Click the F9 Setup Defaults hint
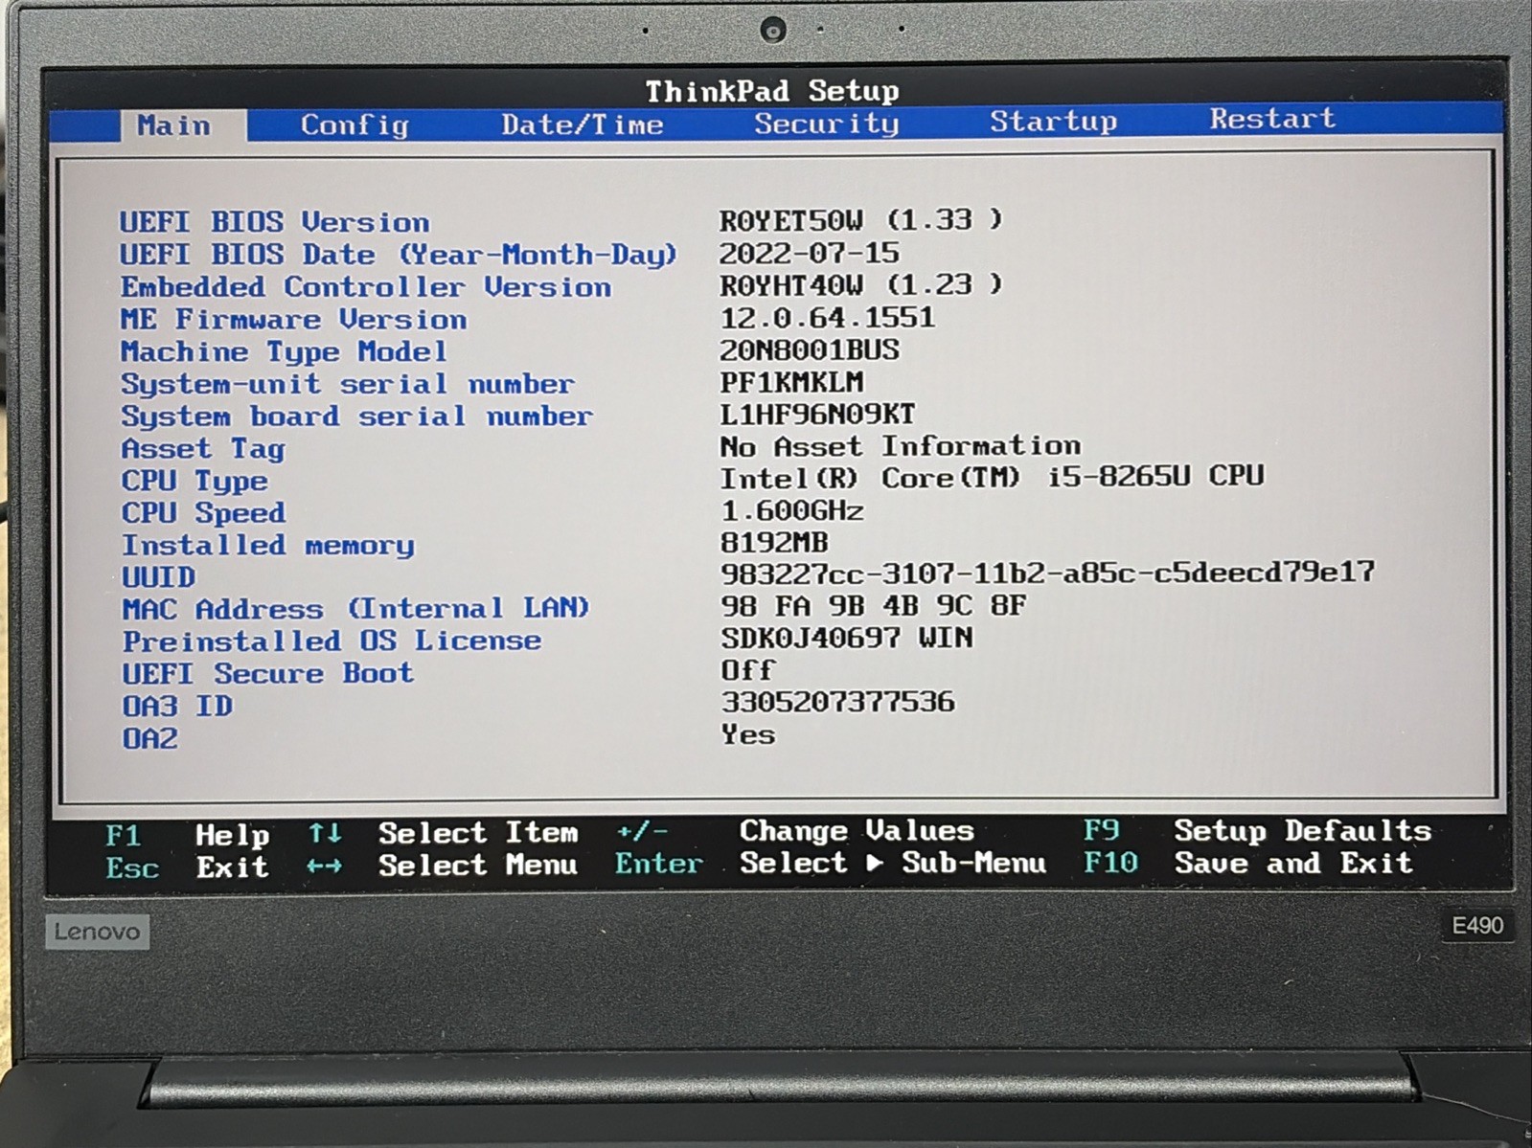 (x=1257, y=830)
